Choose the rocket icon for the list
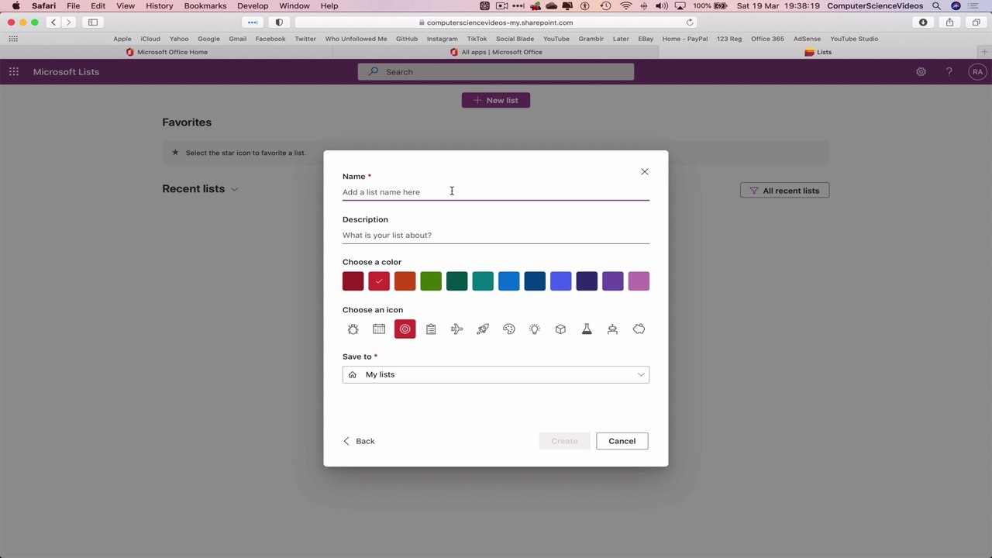Screen dimensions: 992x558 point(483,329)
